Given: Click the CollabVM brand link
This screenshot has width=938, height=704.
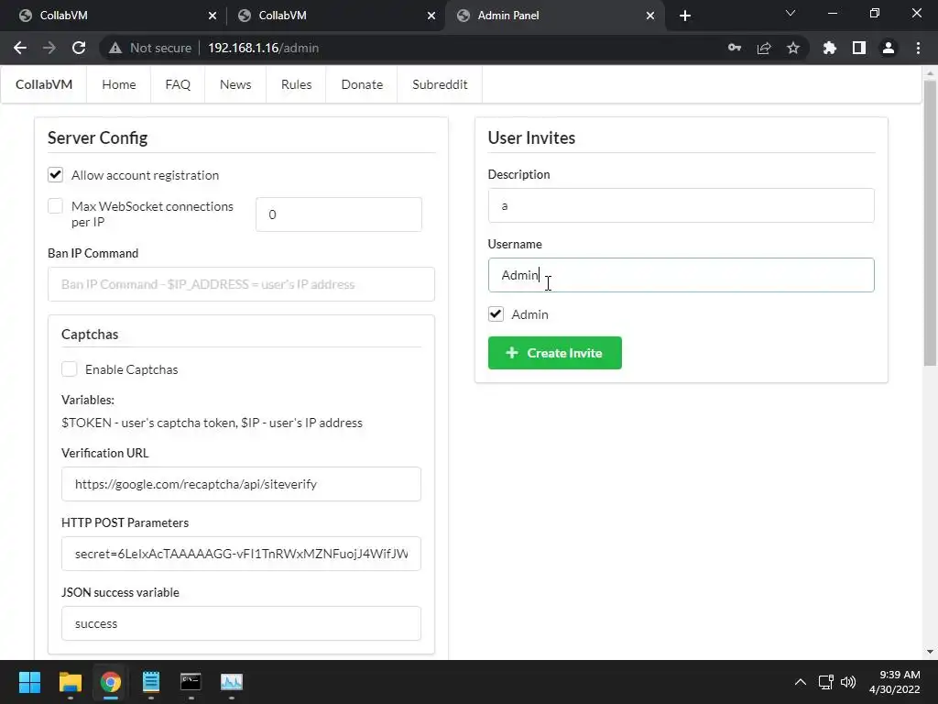Looking at the screenshot, I should (44, 84).
